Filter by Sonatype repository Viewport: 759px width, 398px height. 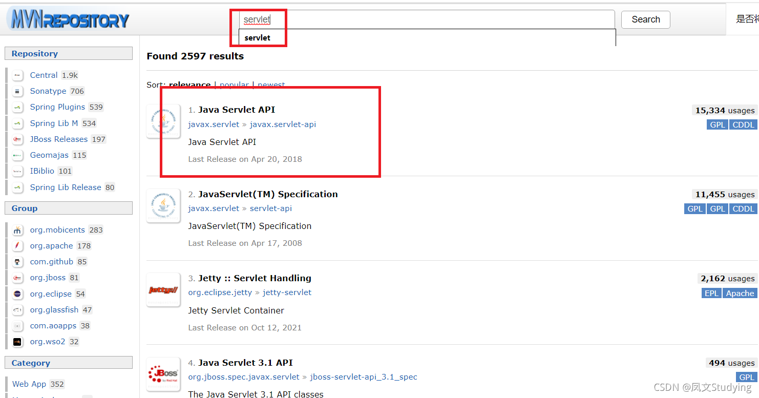tap(48, 91)
